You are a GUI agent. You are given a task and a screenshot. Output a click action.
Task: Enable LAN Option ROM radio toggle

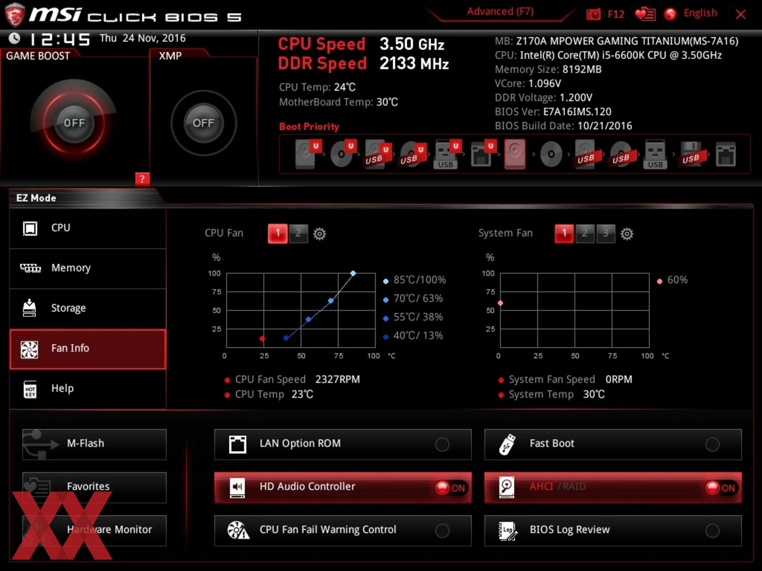[442, 444]
